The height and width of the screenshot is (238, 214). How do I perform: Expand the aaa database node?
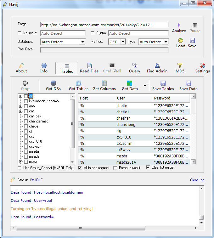(21, 106)
